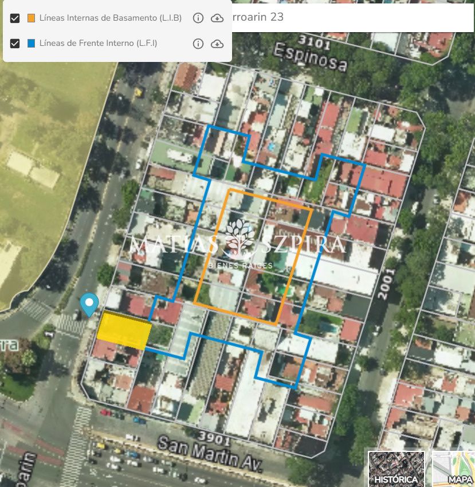Screen dimensions: 475x487
Task: Select the yellow highlighted parcel
Action: [x=124, y=331]
